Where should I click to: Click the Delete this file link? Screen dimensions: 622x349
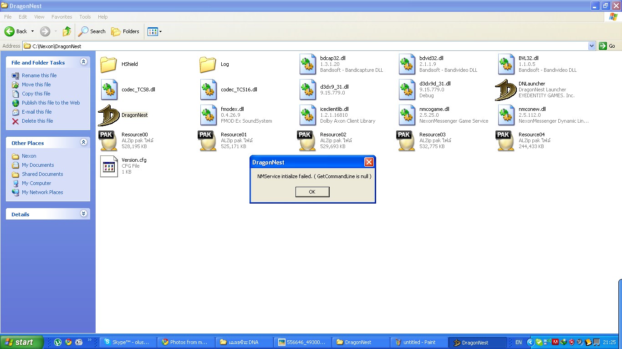point(37,121)
